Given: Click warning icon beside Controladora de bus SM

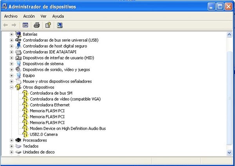Looking at the screenshot, I should coord(25,93).
